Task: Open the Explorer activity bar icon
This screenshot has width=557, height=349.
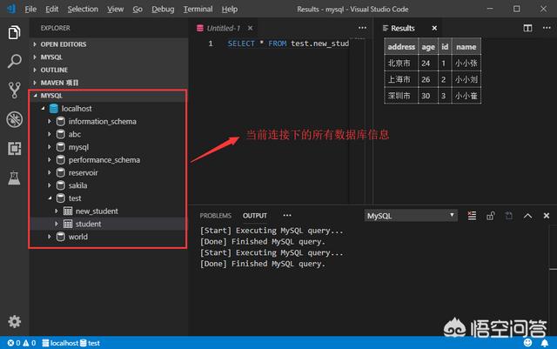Action: tap(14, 32)
